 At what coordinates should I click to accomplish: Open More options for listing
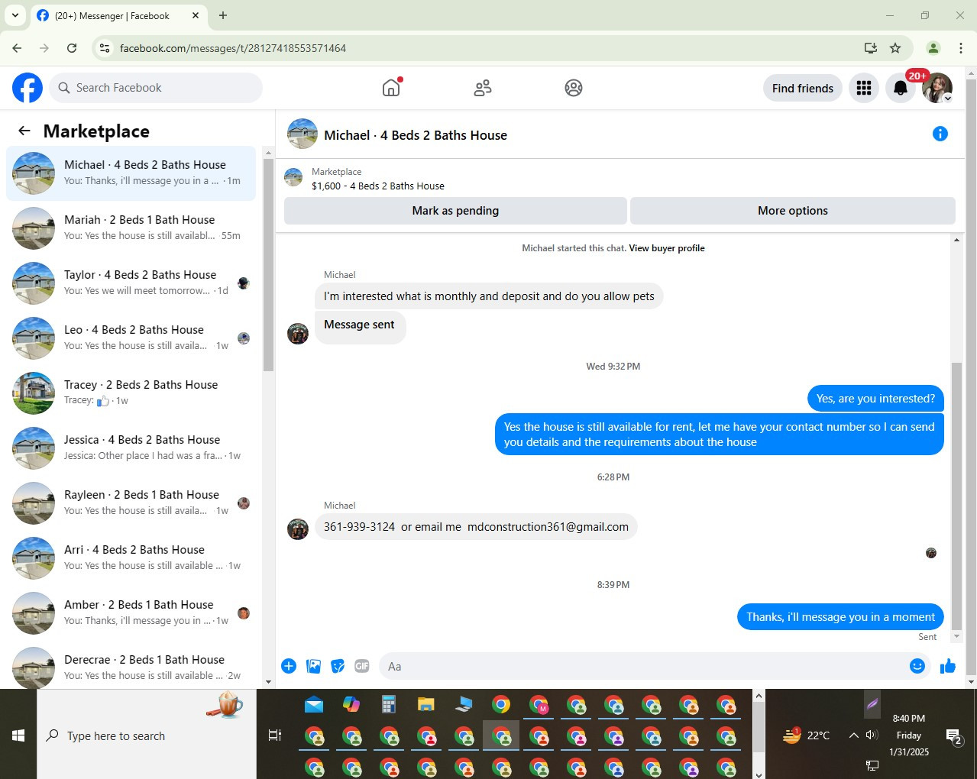(x=793, y=211)
